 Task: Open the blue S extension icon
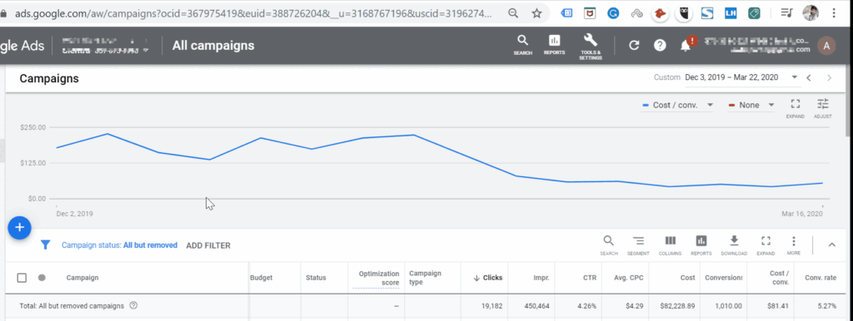(x=707, y=13)
